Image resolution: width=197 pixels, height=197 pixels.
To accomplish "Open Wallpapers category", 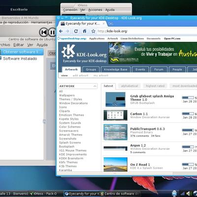I will 67,96.
